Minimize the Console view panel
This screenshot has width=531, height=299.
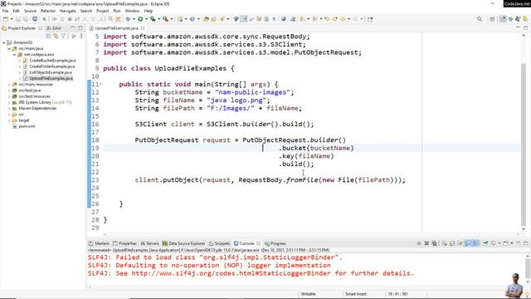[518, 243]
